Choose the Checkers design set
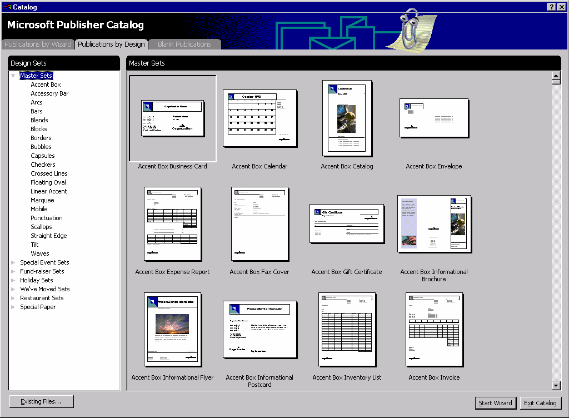Viewport: 569px width, 418px height. [x=43, y=165]
